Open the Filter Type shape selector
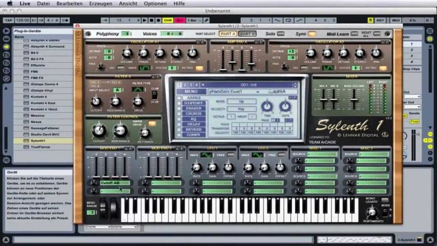 coord(138,89)
